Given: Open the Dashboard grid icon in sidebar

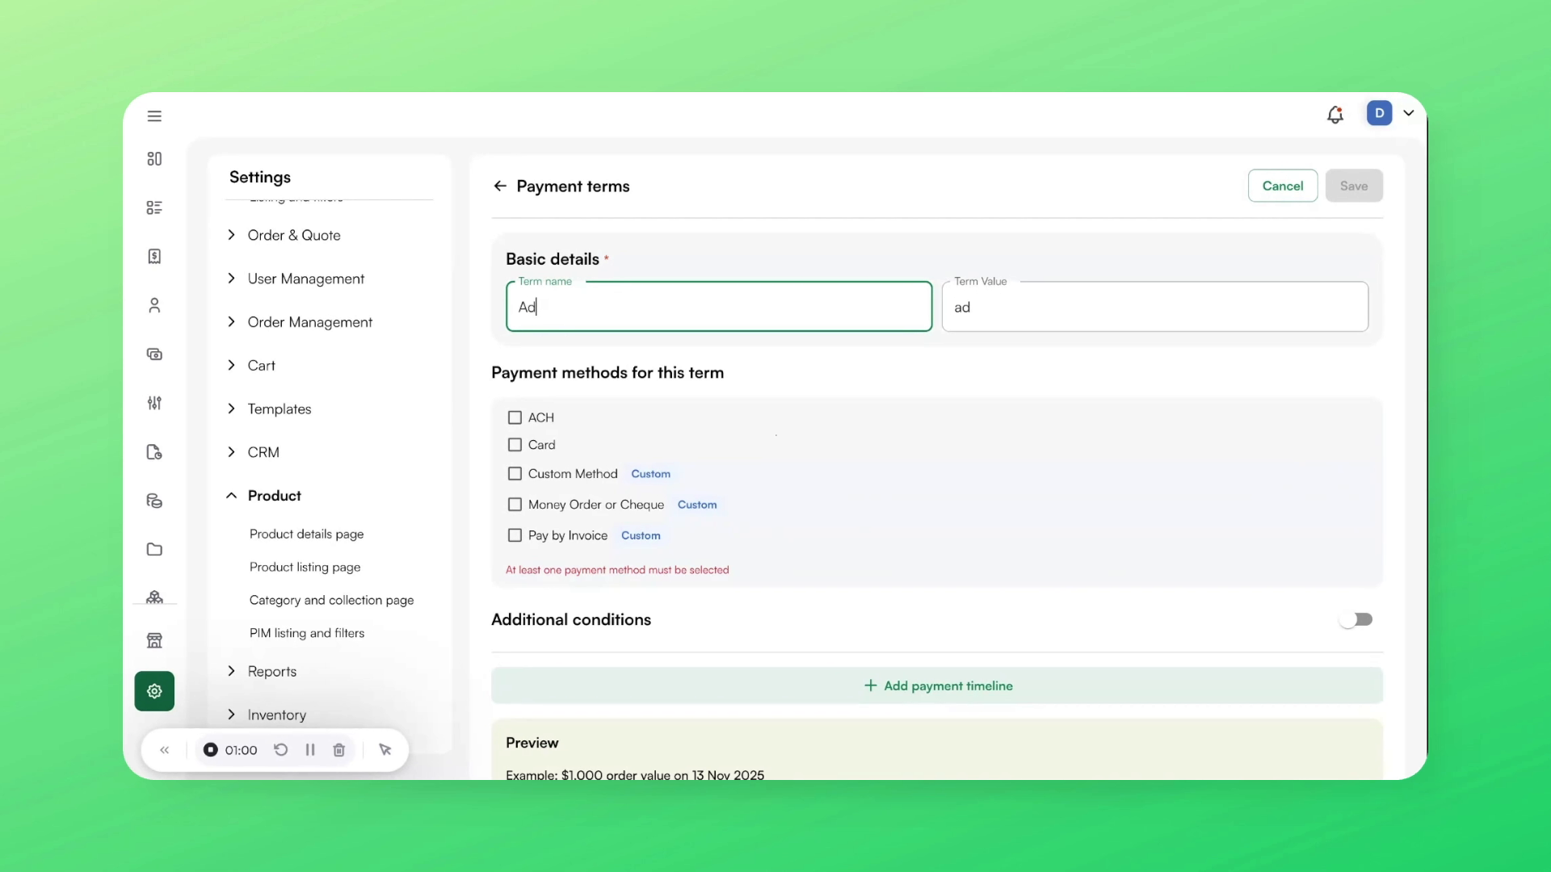Looking at the screenshot, I should click(154, 159).
